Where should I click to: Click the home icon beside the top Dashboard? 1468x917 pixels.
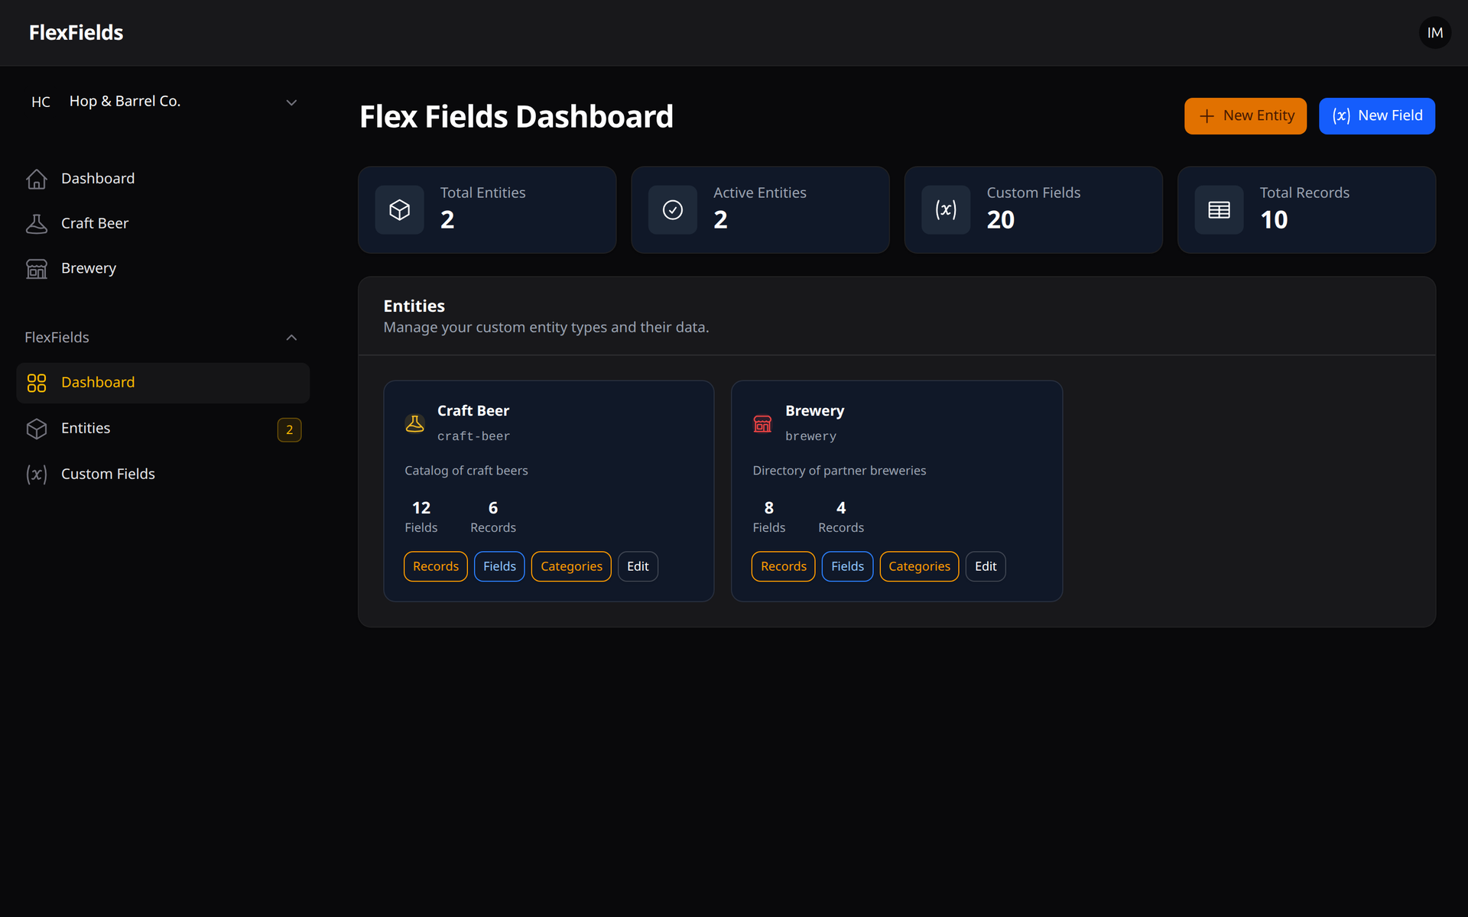point(37,179)
